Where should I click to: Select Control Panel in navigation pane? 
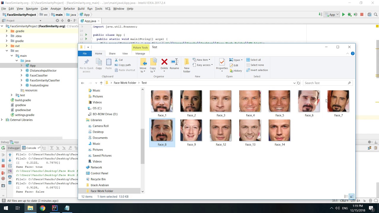(x=99, y=173)
